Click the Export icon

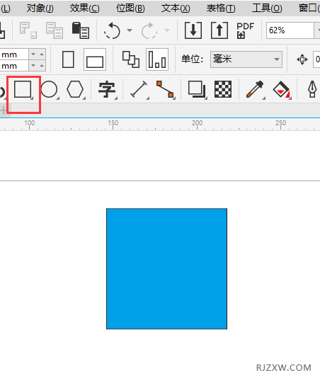pos(219,30)
